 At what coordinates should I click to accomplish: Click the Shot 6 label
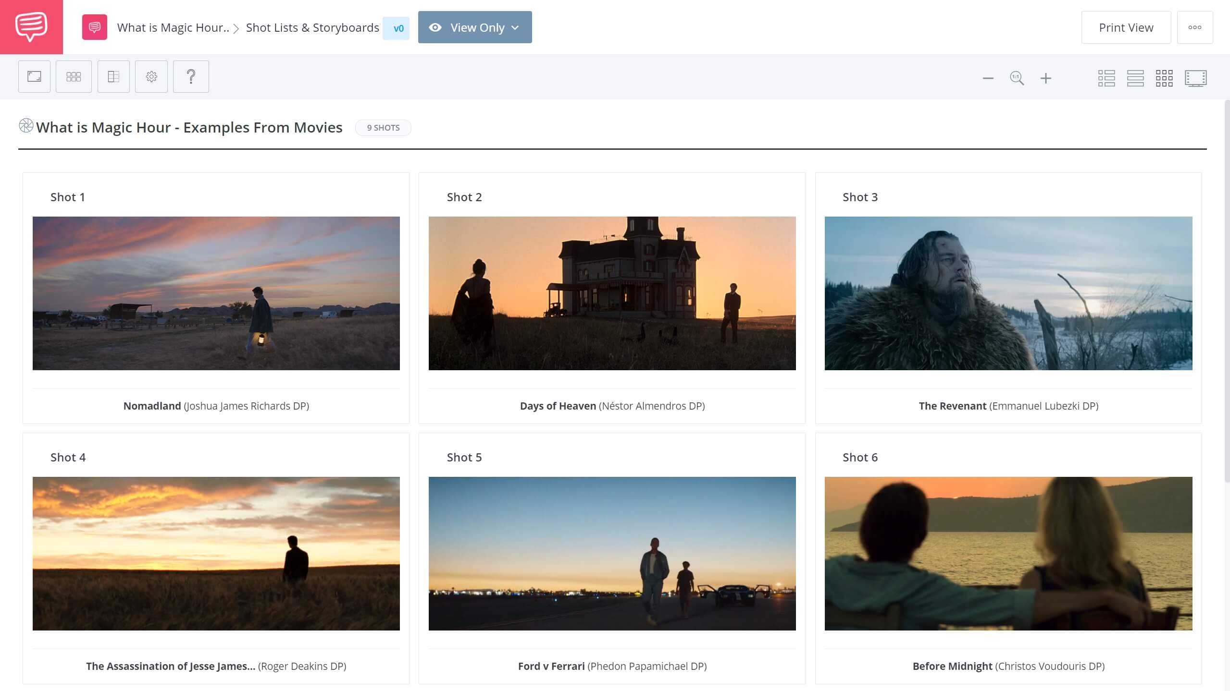[860, 457]
